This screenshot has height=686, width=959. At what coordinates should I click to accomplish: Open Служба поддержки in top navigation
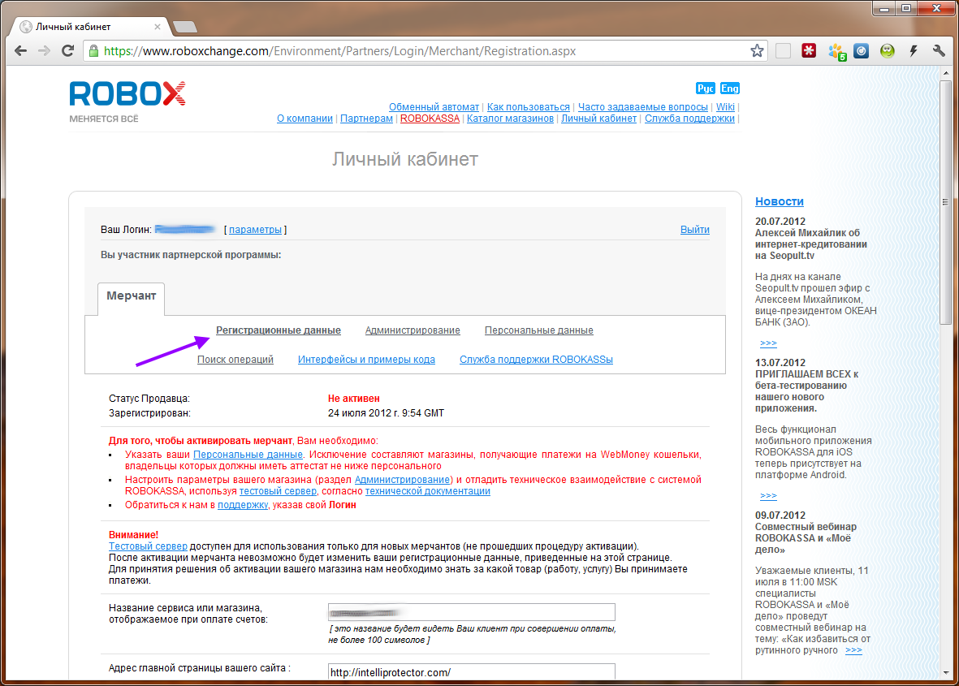tap(690, 119)
